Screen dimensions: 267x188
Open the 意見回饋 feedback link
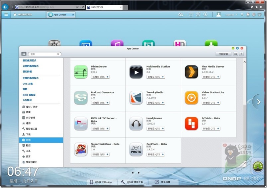pos(163,182)
